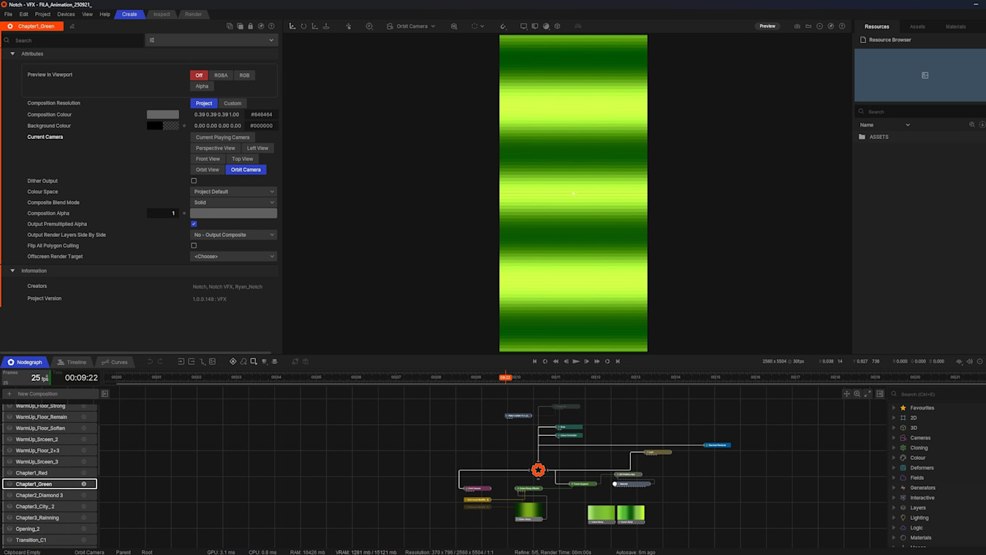This screenshot has height=555, width=986.
Task: Click the magnifier icon in viewport toolbar
Action: pyautogui.click(x=454, y=26)
